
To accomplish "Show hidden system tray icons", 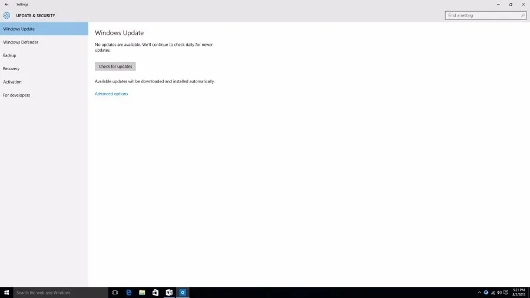I will (479, 293).
